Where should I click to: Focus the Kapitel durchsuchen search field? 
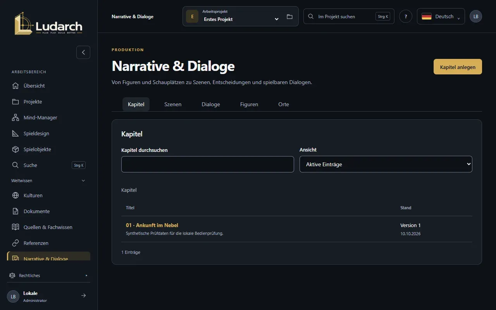coord(208,164)
